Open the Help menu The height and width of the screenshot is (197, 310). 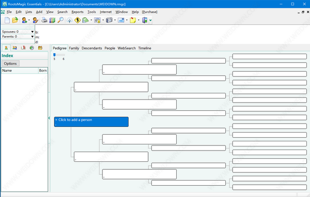[x=135, y=12]
